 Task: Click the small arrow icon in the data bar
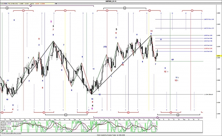pos(1,4)
